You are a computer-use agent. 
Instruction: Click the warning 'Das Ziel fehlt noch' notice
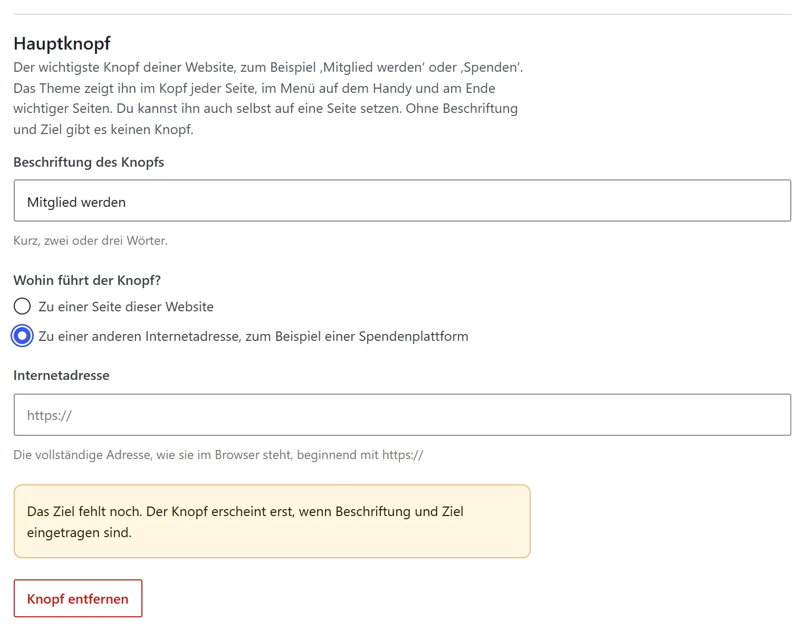point(272,521)
